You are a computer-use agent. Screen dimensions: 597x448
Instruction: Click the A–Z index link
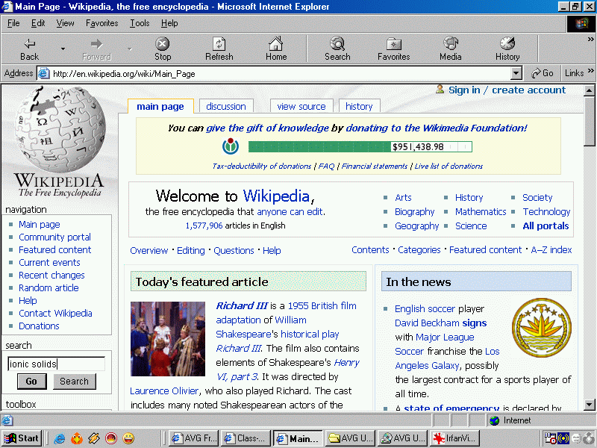click(551, 249)
